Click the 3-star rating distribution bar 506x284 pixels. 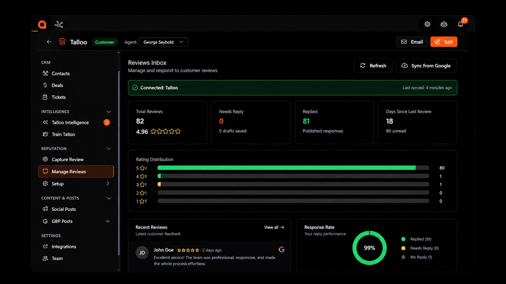click(293, 185)
